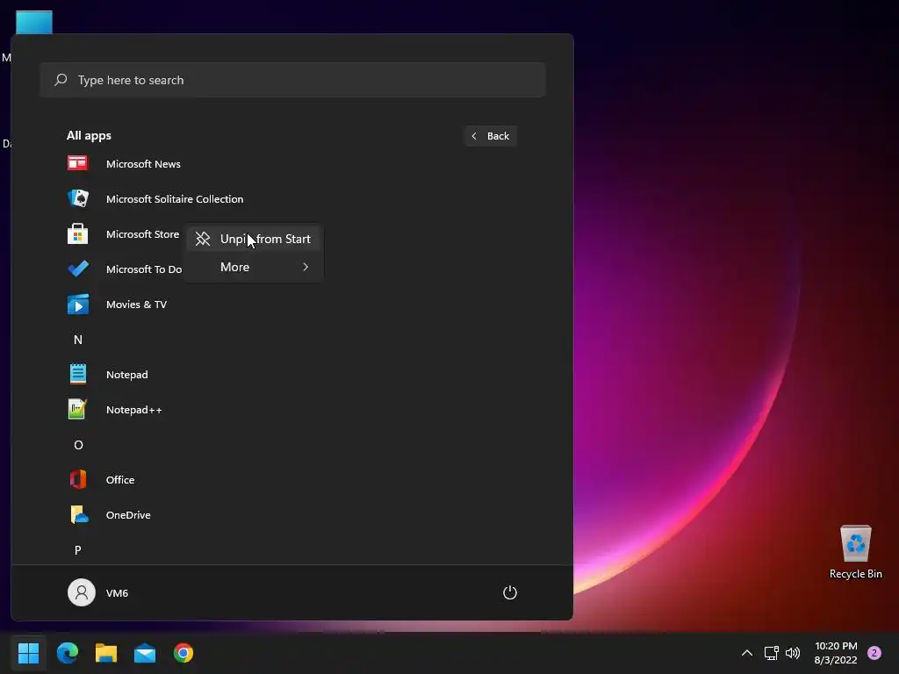Select the OneDrive label text

128,514
